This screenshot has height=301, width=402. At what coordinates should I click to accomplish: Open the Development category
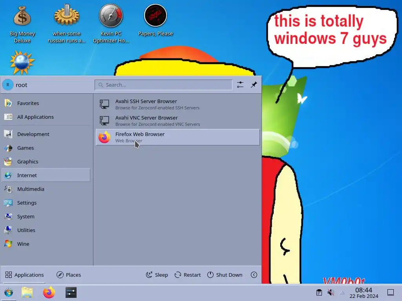coord(46,134)
